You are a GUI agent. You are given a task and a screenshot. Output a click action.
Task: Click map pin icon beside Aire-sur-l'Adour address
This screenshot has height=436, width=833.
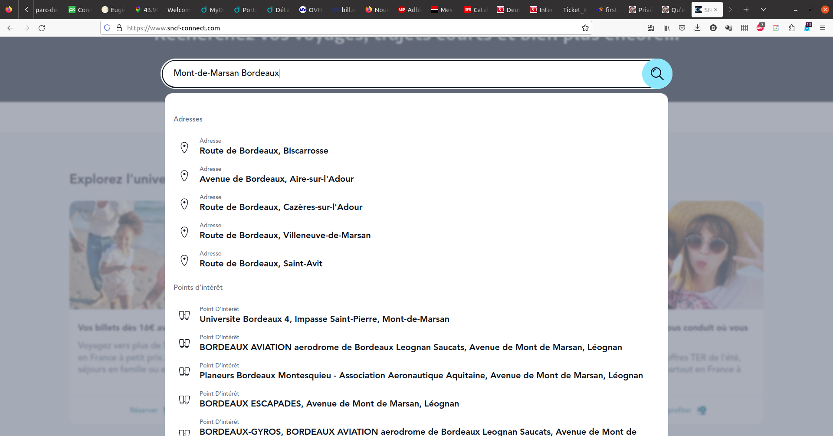(184, 176)
